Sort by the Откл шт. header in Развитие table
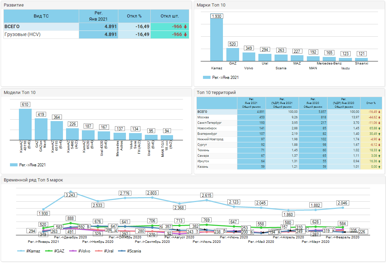Image resolution: width=386 pixels, height=272 pixels. [x=170, y=16]
